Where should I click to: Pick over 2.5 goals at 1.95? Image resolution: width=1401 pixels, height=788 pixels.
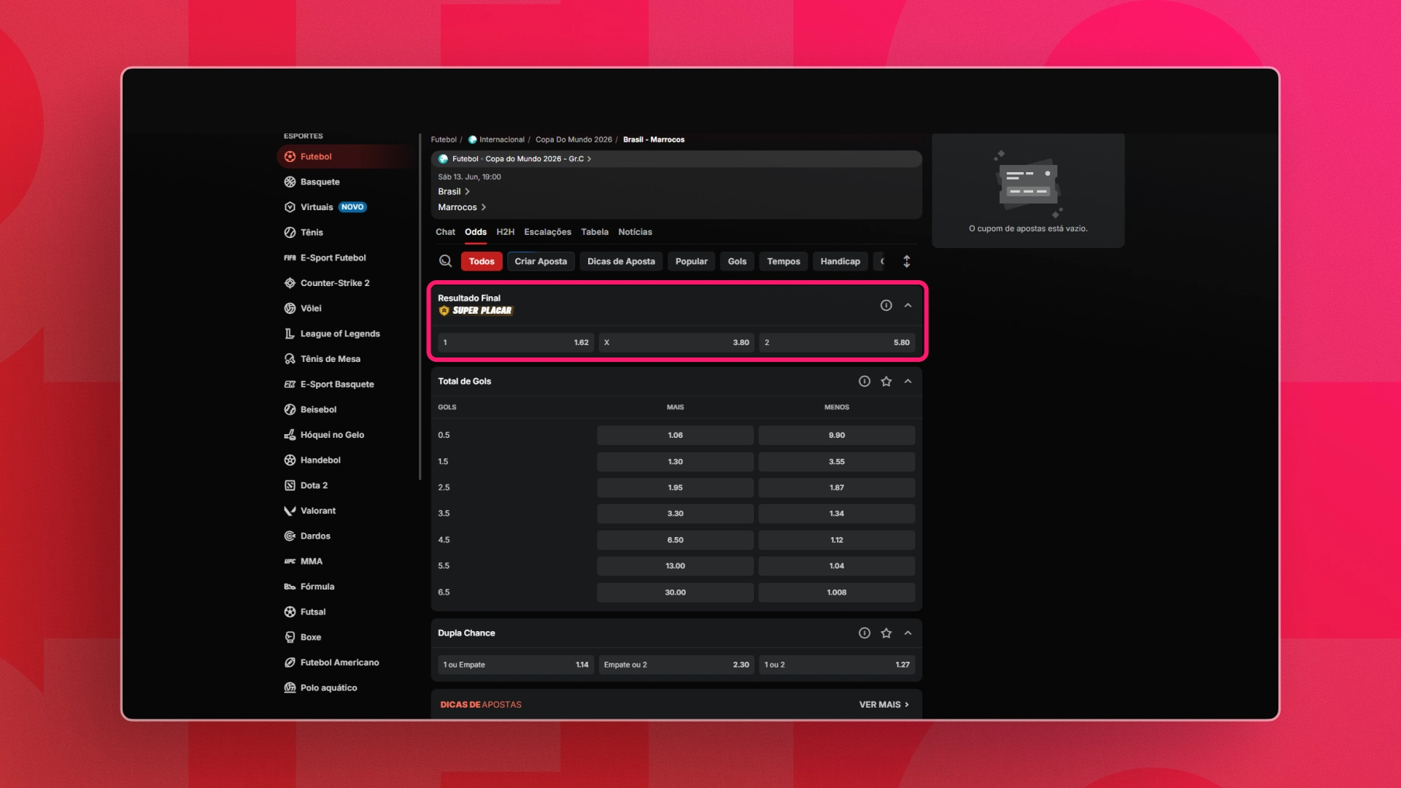[x=675, y=487]
